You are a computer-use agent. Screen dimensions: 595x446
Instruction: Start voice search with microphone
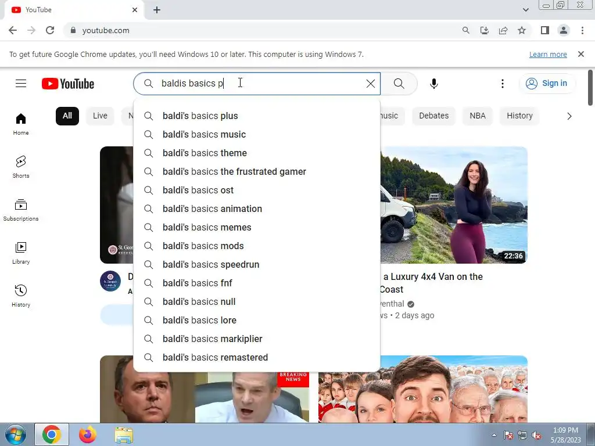click(x=433, y=84)
